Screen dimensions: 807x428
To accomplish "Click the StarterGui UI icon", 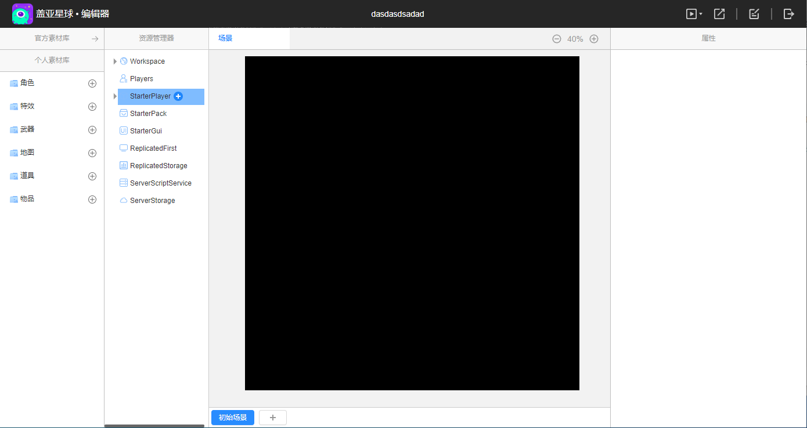I will [x=123, y=130].
